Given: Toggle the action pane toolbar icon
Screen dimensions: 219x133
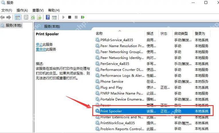Looking at the screenshot, I should (x=54, y=17).
